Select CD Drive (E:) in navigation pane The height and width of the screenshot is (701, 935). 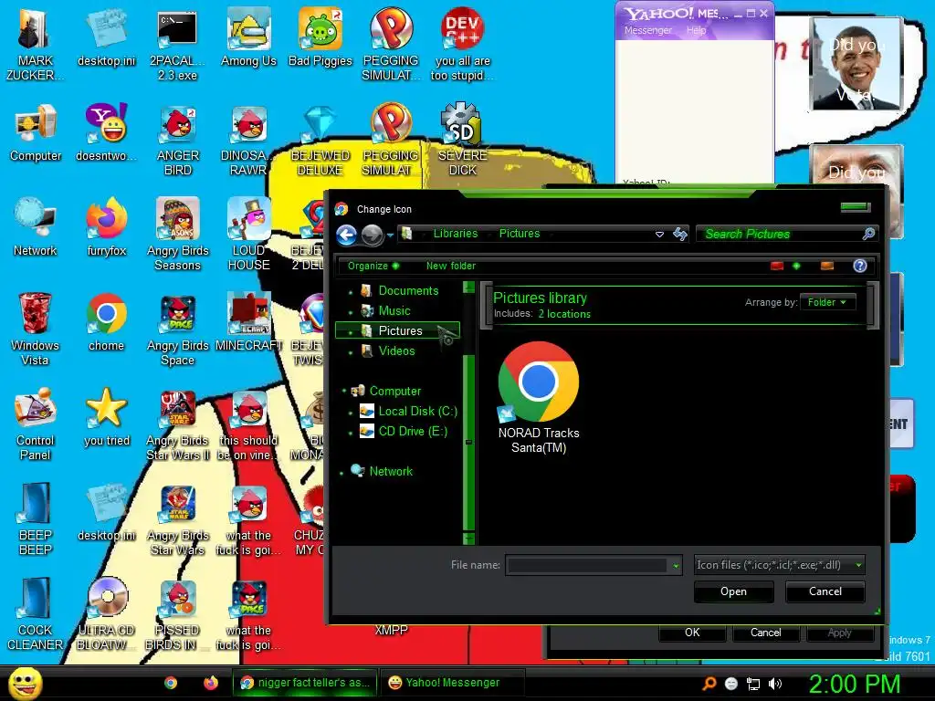pos(412,431)
